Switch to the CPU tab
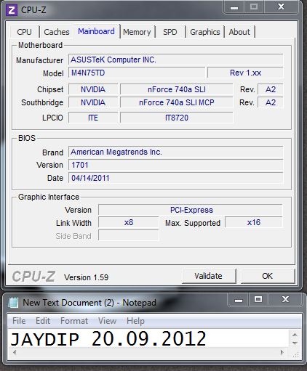 click(x=24, y=32)
